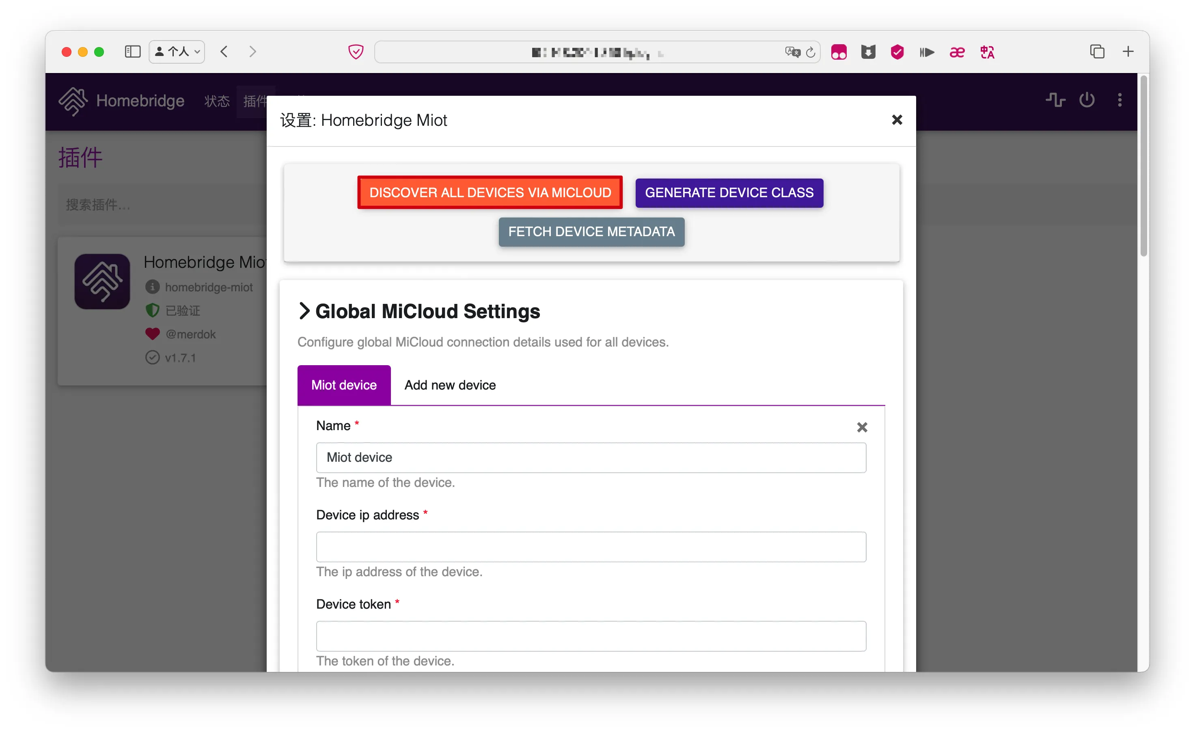The image size is (1195, 732).
Task: Open the red translation extension icon
Action: pyautogui.click(x=987, y=52)
